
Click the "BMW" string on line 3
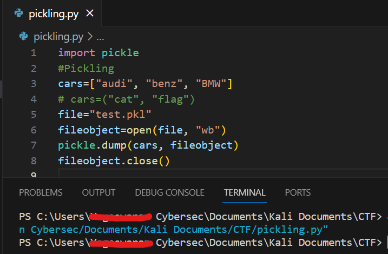tap(211, 84)
